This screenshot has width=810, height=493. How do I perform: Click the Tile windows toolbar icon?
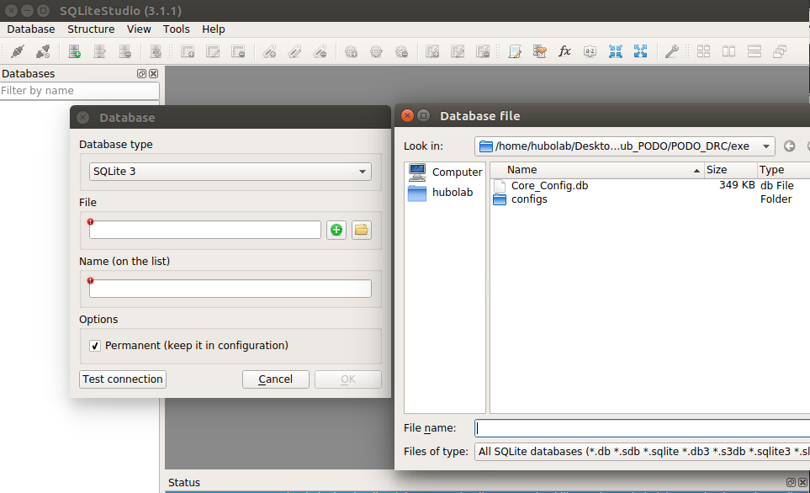coord(703,51)
